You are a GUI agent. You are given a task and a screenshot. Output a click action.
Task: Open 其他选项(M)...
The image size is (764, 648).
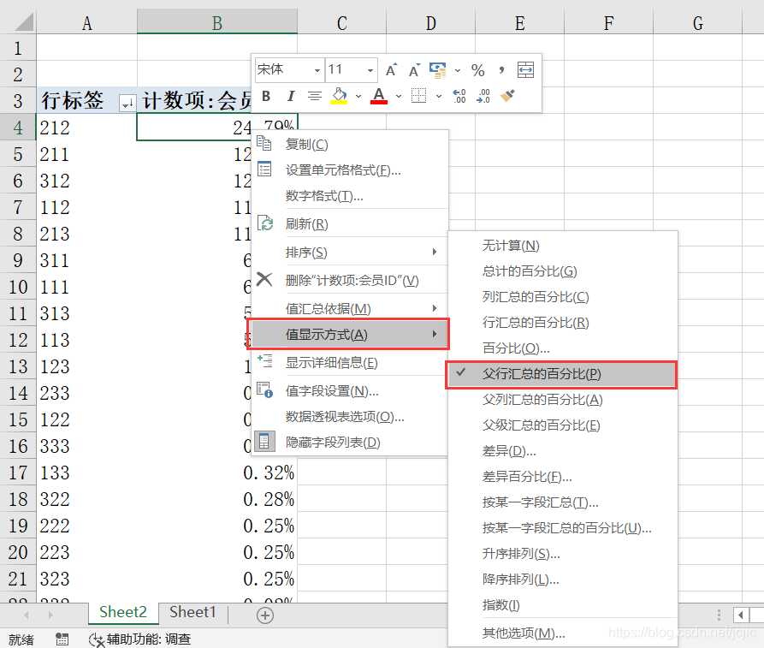pyautogui.click(x=562, y=633)
